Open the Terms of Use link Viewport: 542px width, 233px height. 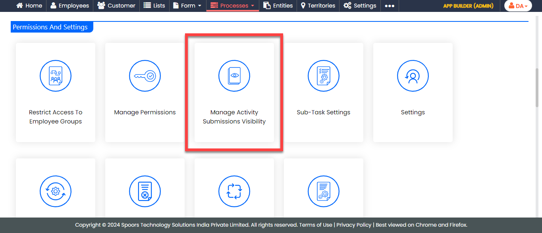pos(316,225)
